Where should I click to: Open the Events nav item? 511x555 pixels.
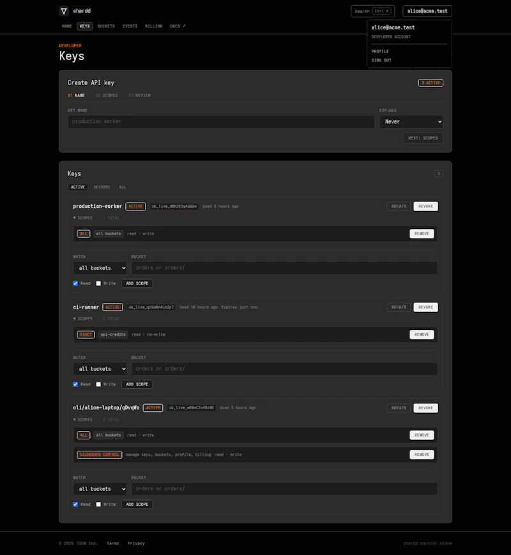tap(130, 26)
